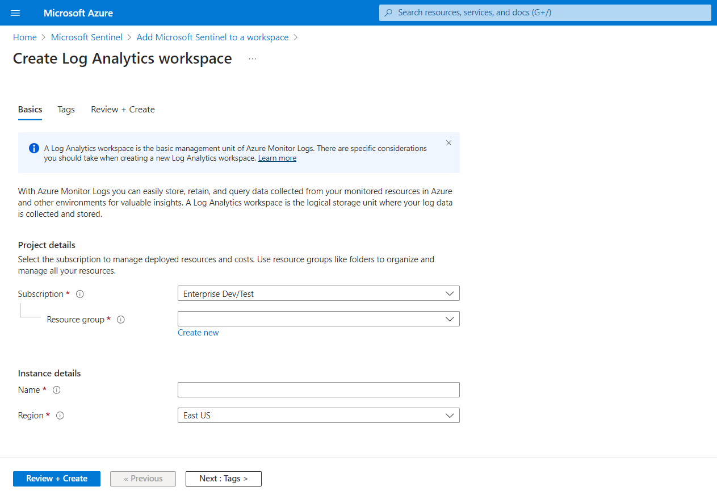
Task: Switch to the Tags tab
Action: coord(66,110)
